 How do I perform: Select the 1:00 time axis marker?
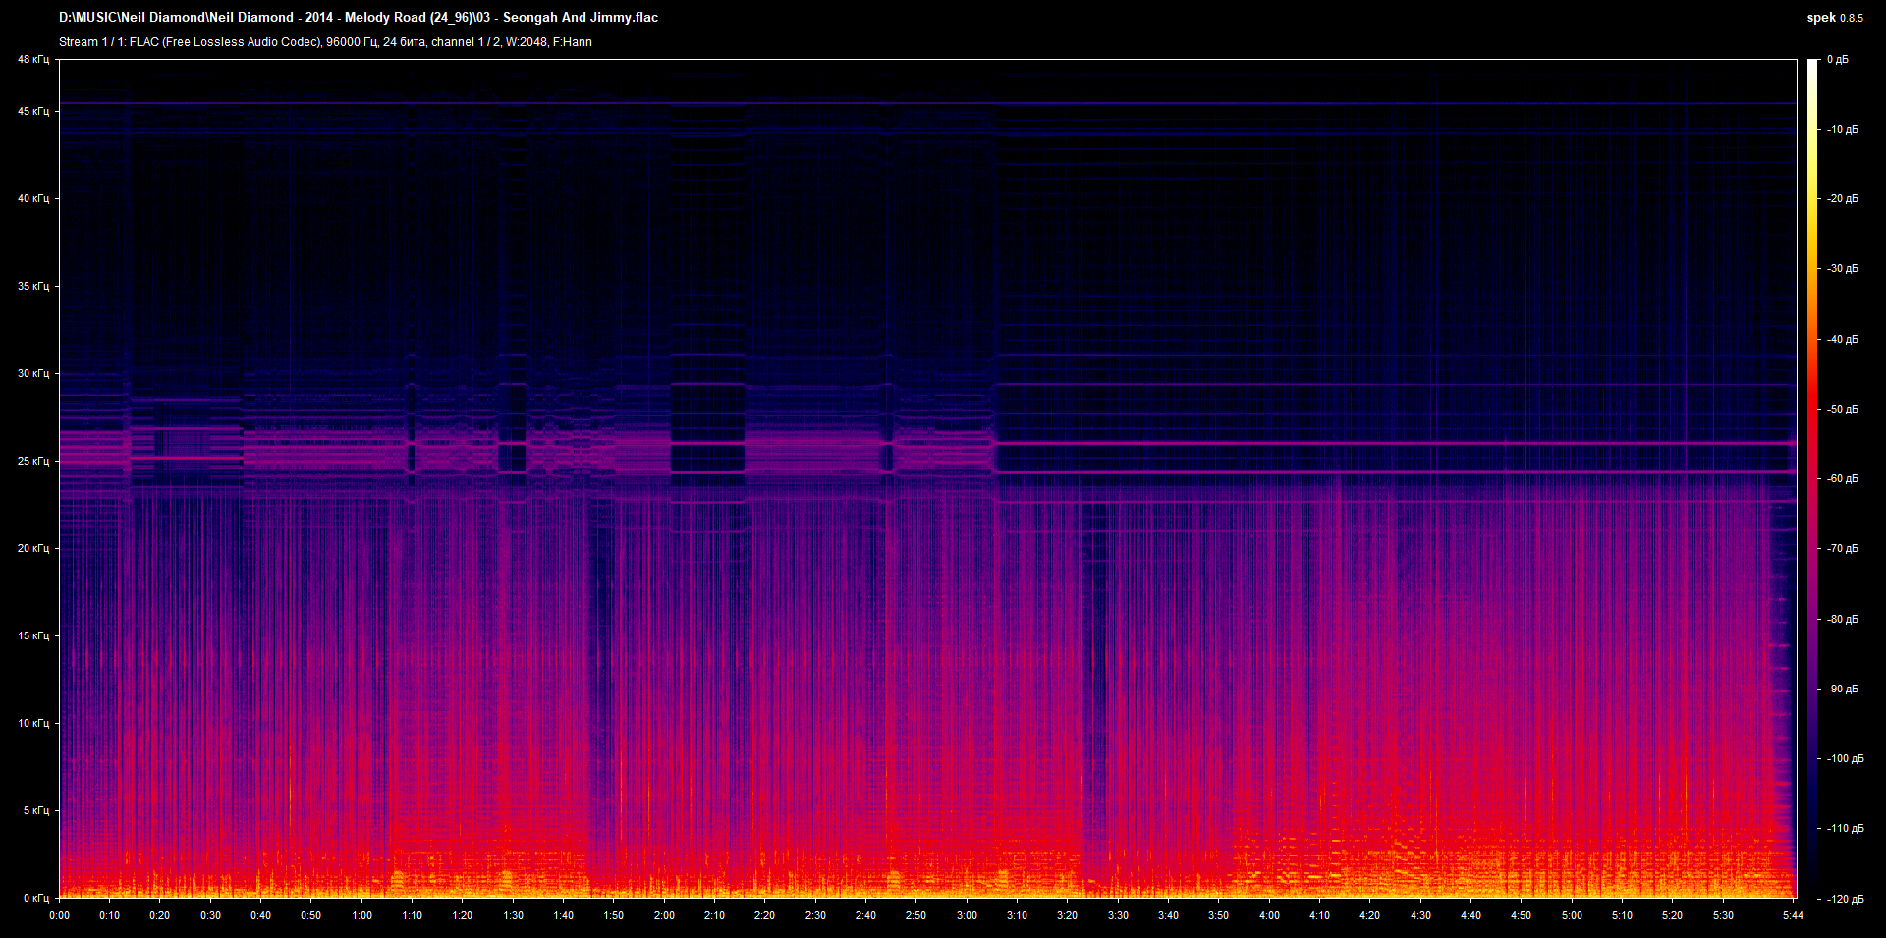tap(361, 915)
